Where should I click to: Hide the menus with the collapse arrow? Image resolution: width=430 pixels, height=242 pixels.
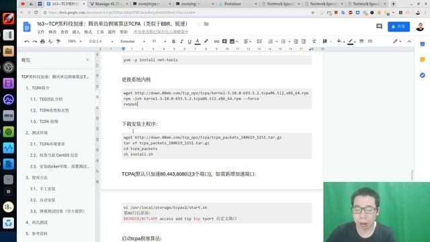tap(409, 42)
